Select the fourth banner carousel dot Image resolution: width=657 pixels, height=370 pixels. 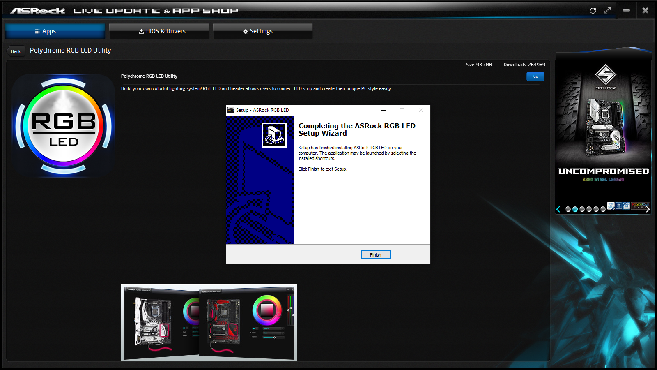click(589, 209)
